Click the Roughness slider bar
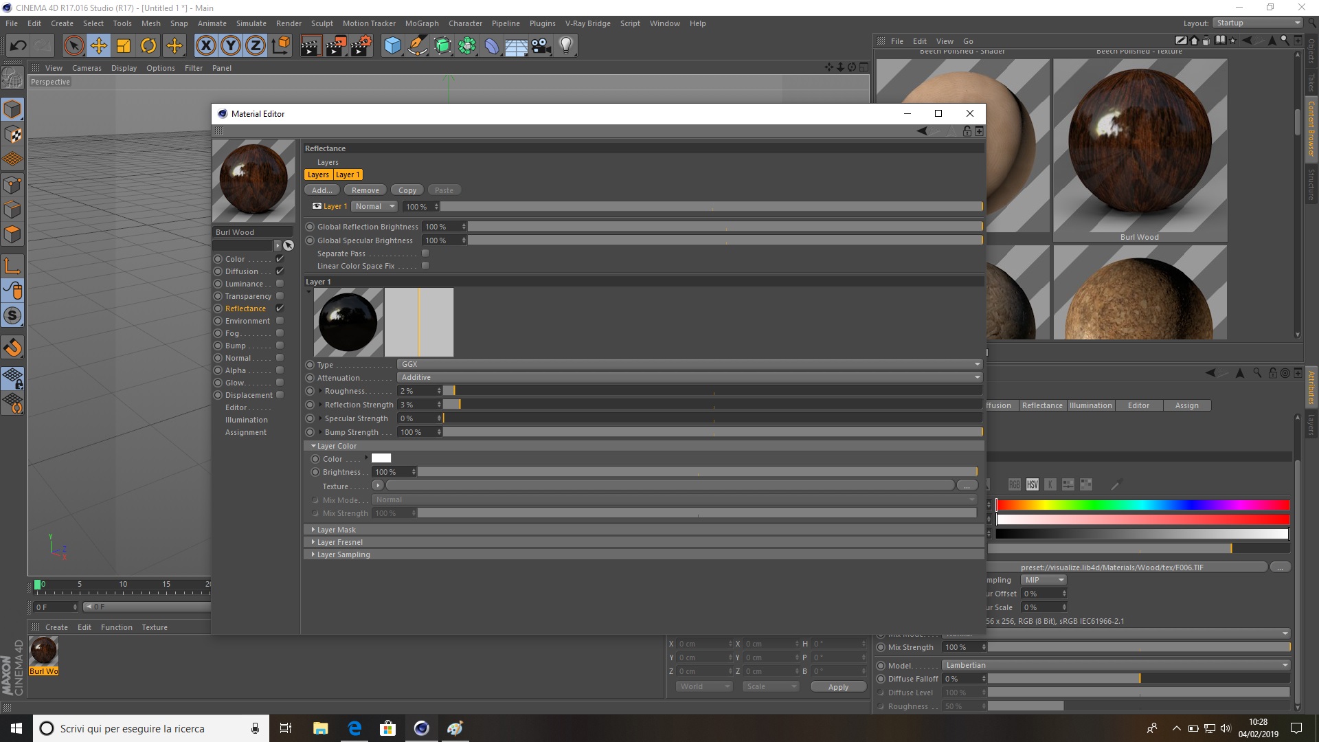The height and width of the screenshot is (742, 1319). tap(712, 391)
